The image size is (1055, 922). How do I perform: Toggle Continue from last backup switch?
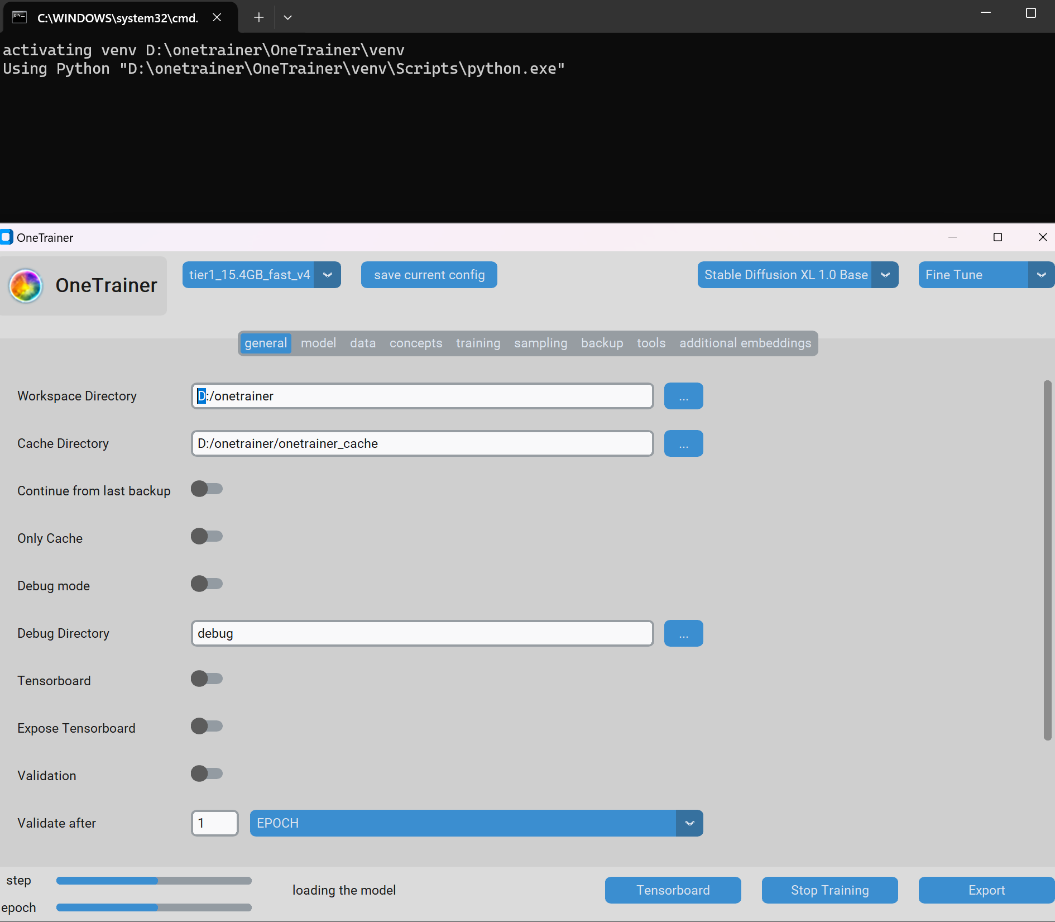[x=207, y=489]
